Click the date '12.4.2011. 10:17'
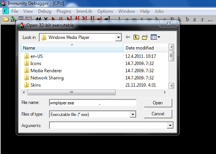216x154 pixels. click(x=140, y=56)
